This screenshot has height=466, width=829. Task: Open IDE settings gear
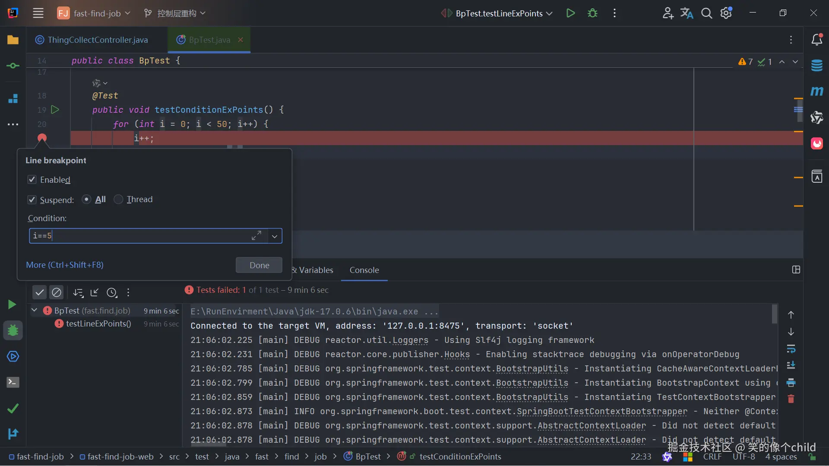726,13
